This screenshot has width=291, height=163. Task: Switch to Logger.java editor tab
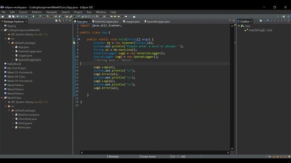[x=131, y=21]
